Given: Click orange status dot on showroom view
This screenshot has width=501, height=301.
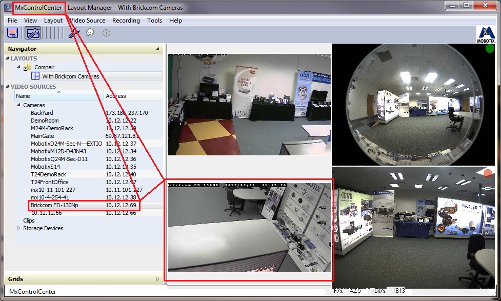Looking at the screenshot, I should (488, 173).
